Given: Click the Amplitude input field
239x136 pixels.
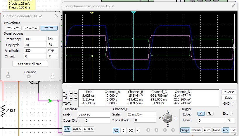Looking at the screenshot, I should click(35, 50).
